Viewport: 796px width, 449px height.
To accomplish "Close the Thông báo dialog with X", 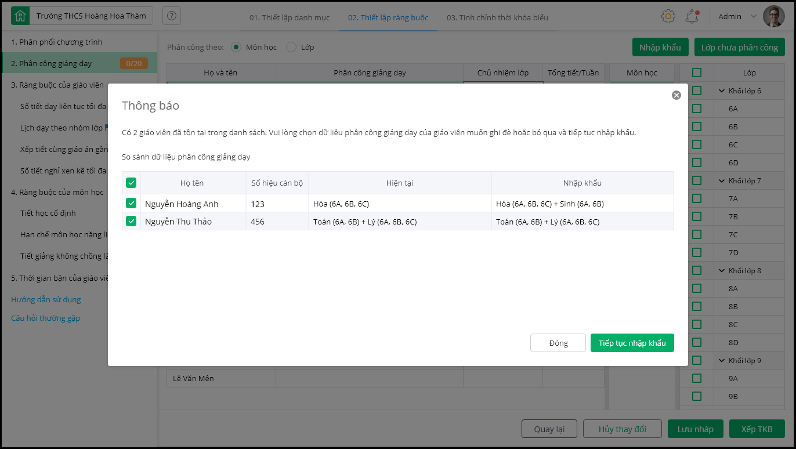I will (676, 95).
